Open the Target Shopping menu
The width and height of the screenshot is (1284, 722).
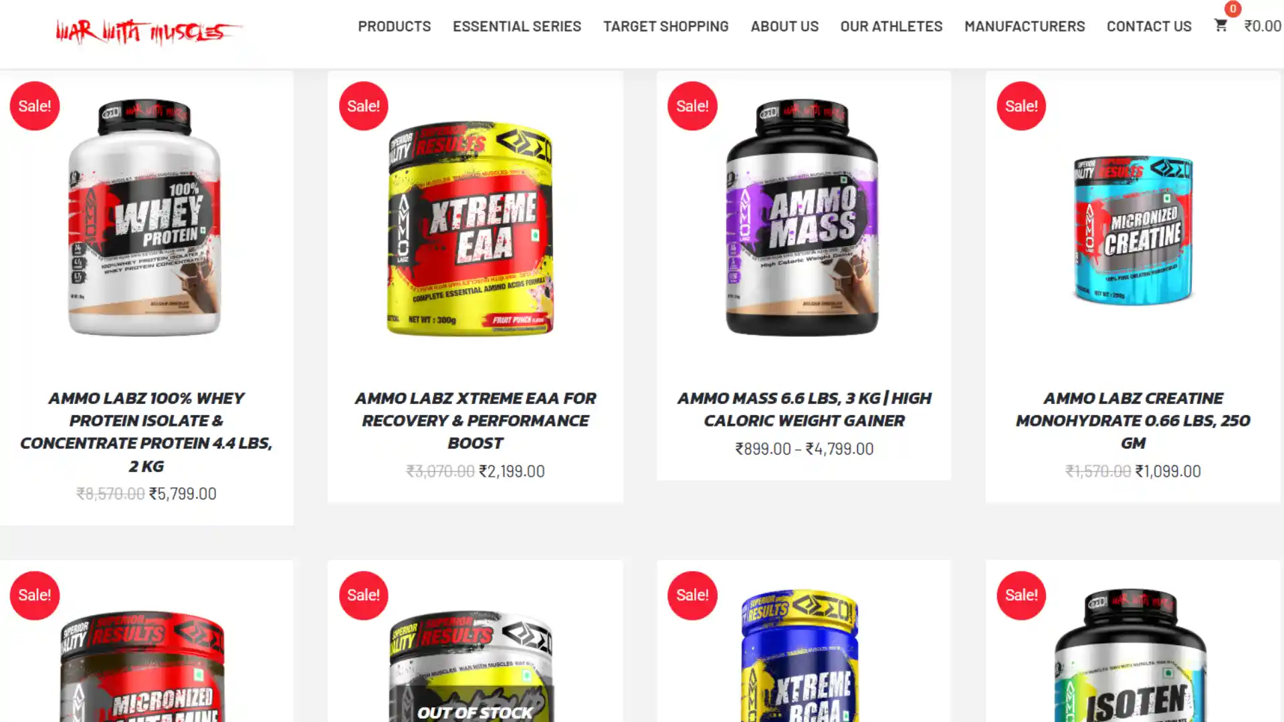[x=666, y=26]
